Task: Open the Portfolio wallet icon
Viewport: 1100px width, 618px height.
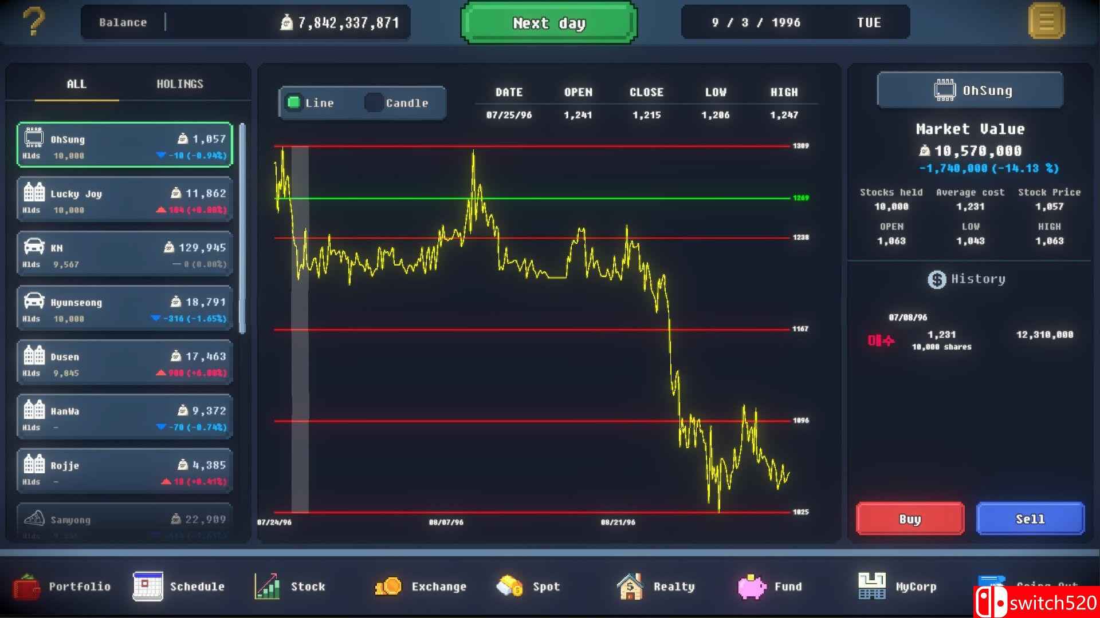Action: [x=26, y=587]
